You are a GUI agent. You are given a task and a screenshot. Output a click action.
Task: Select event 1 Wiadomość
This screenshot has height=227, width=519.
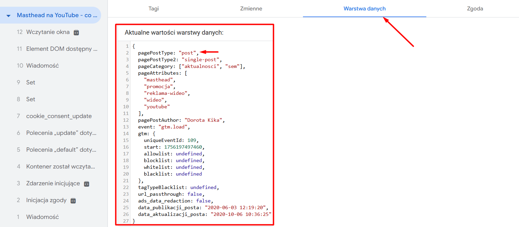38,217
